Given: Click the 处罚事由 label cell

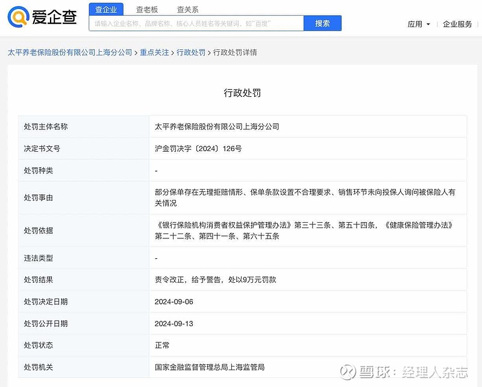Looking at the screenshot, I should point(84,197).
